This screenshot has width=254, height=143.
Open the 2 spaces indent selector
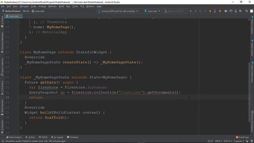239,141
